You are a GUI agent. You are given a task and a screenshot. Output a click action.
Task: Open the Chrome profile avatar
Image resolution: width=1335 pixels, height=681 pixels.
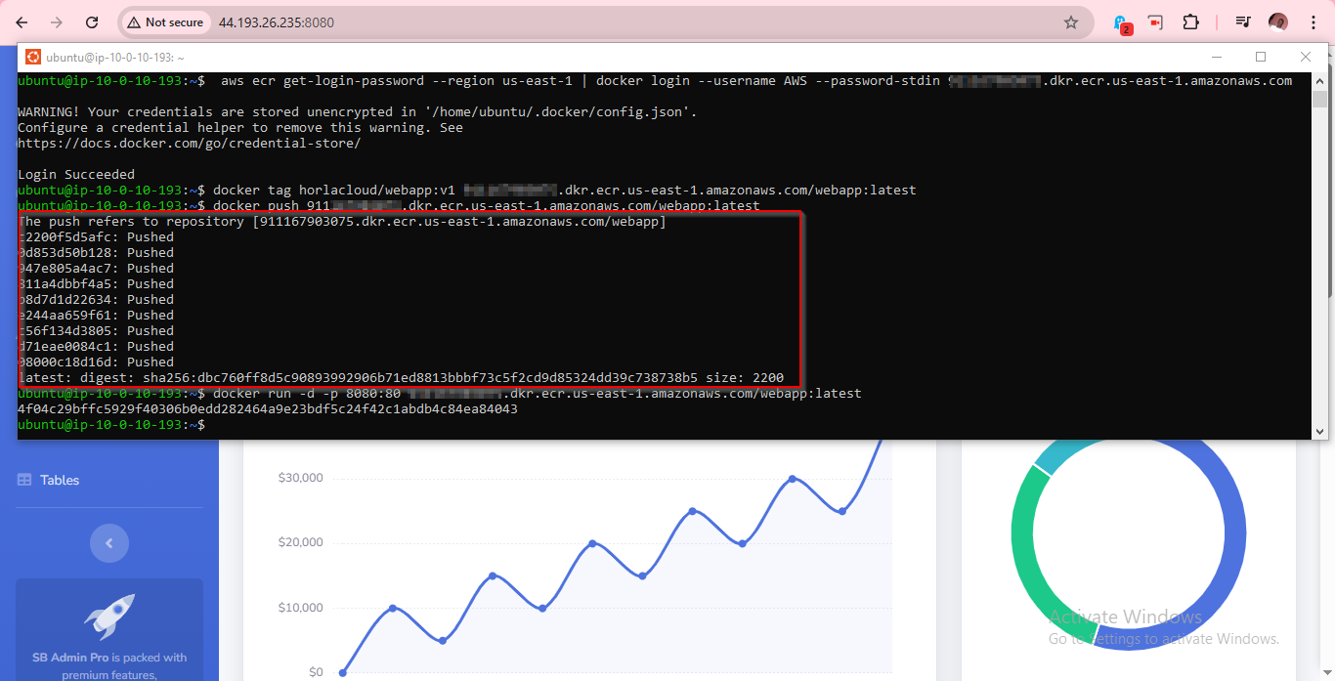[1278, 21]
